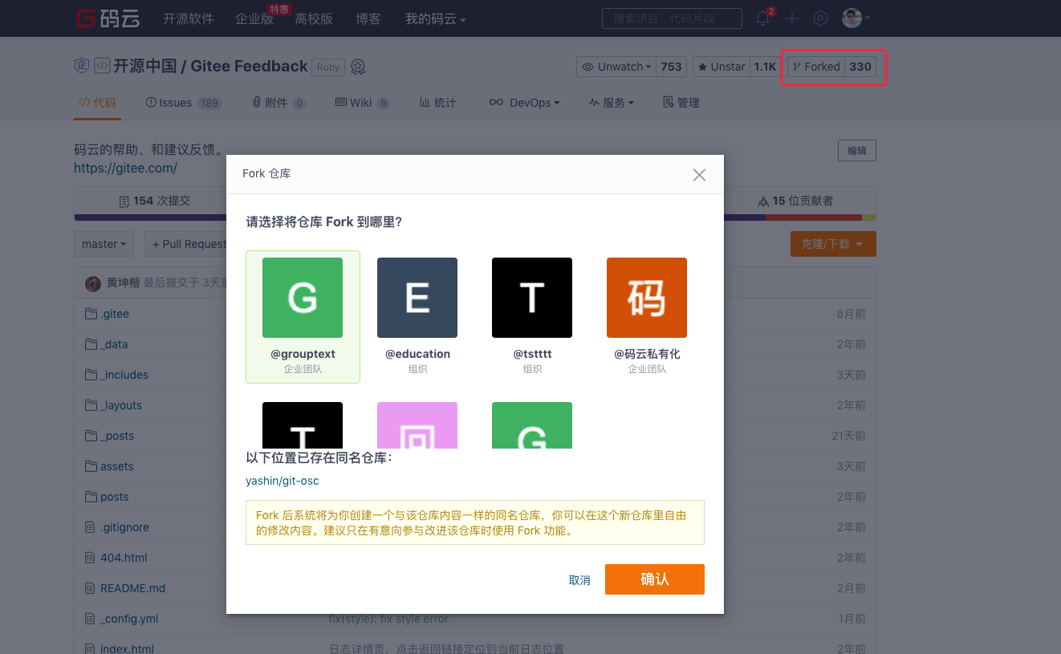
Task: Open the notification bell with 2 alerts
Action: click(762, 18)
